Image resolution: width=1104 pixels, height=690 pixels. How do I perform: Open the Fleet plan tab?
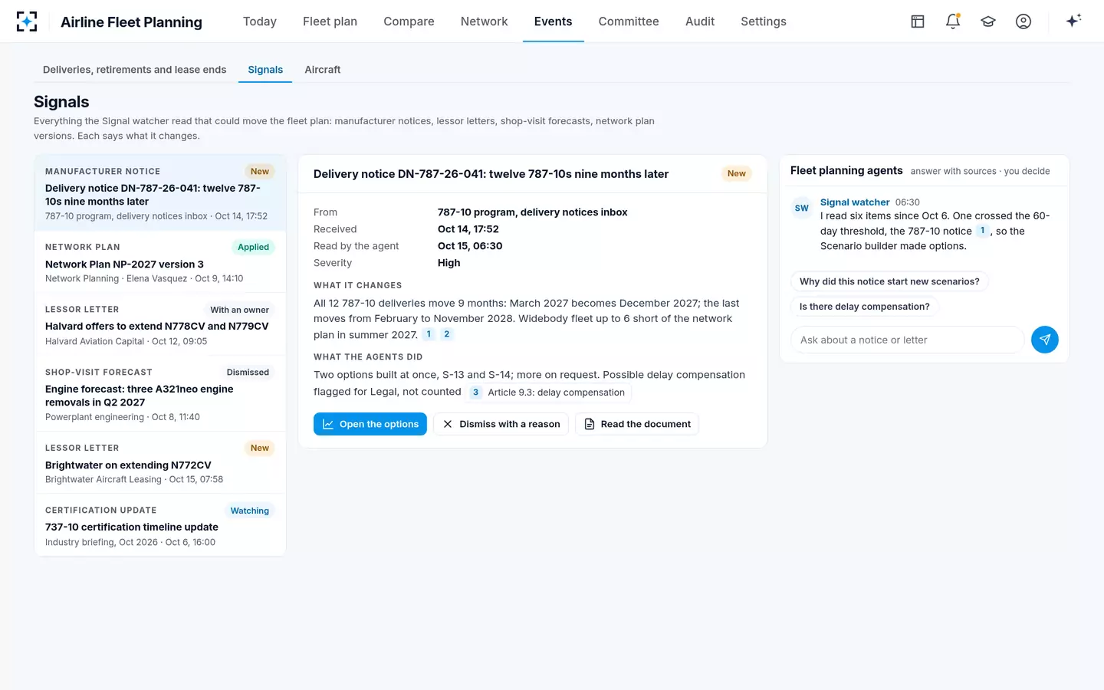(330, 21)
